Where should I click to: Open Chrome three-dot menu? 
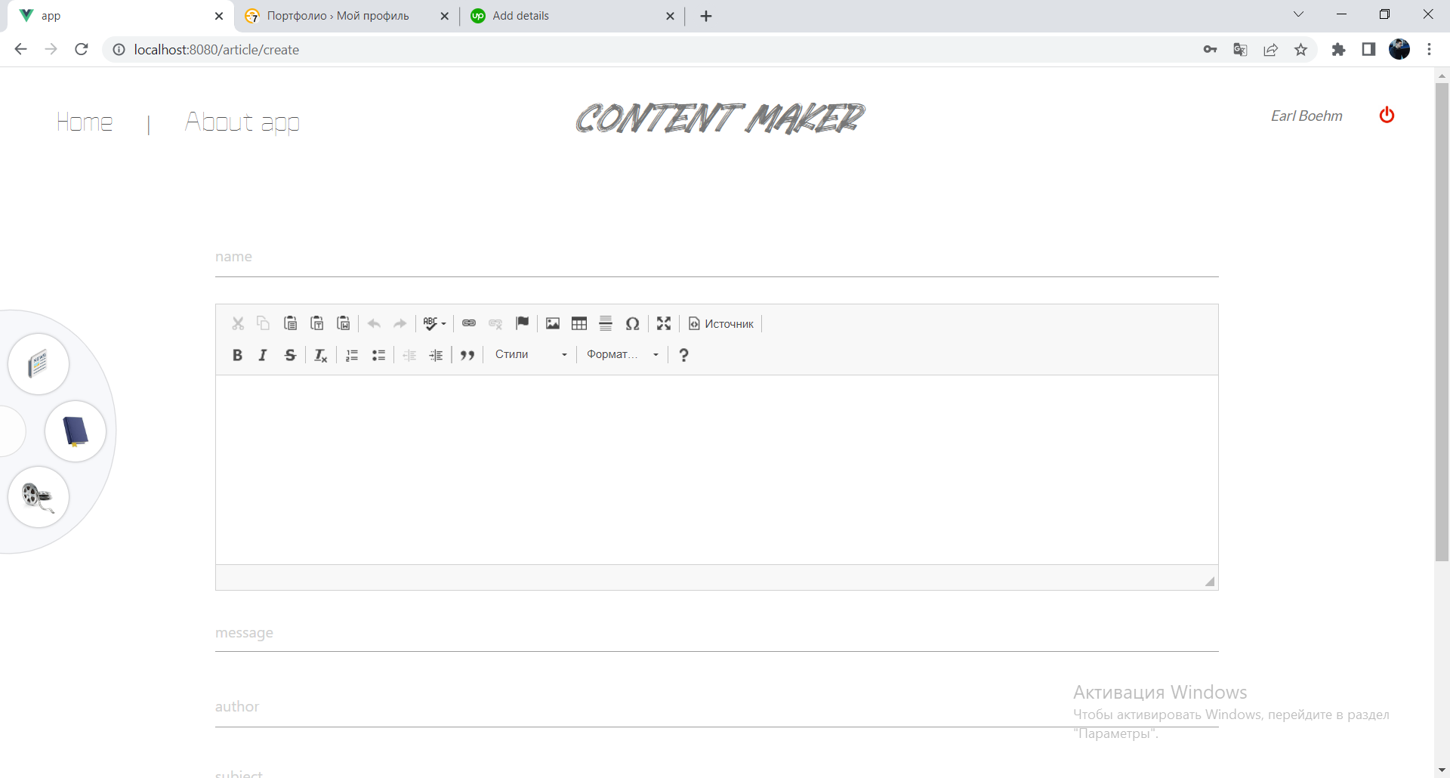tap(1429, 50)
